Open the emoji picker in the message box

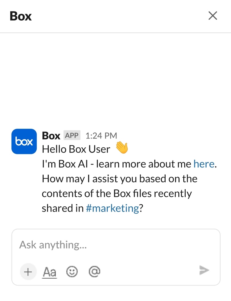(72, 271)
